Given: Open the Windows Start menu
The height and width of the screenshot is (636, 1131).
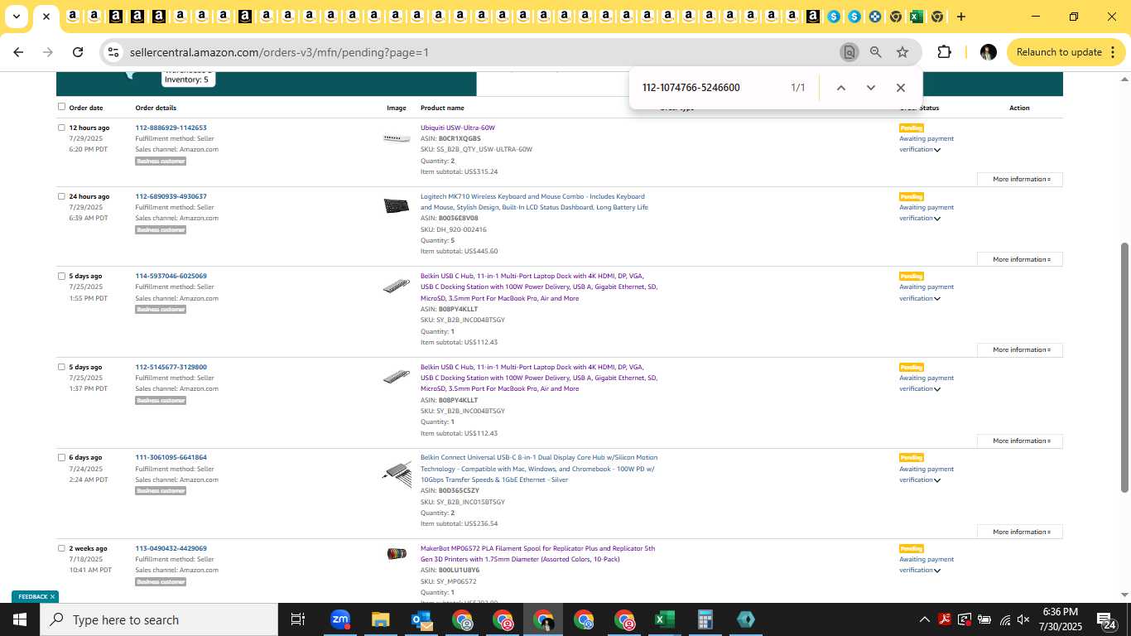Looking at the screenshot, I should pyautogui.click(x=20, y=619).
